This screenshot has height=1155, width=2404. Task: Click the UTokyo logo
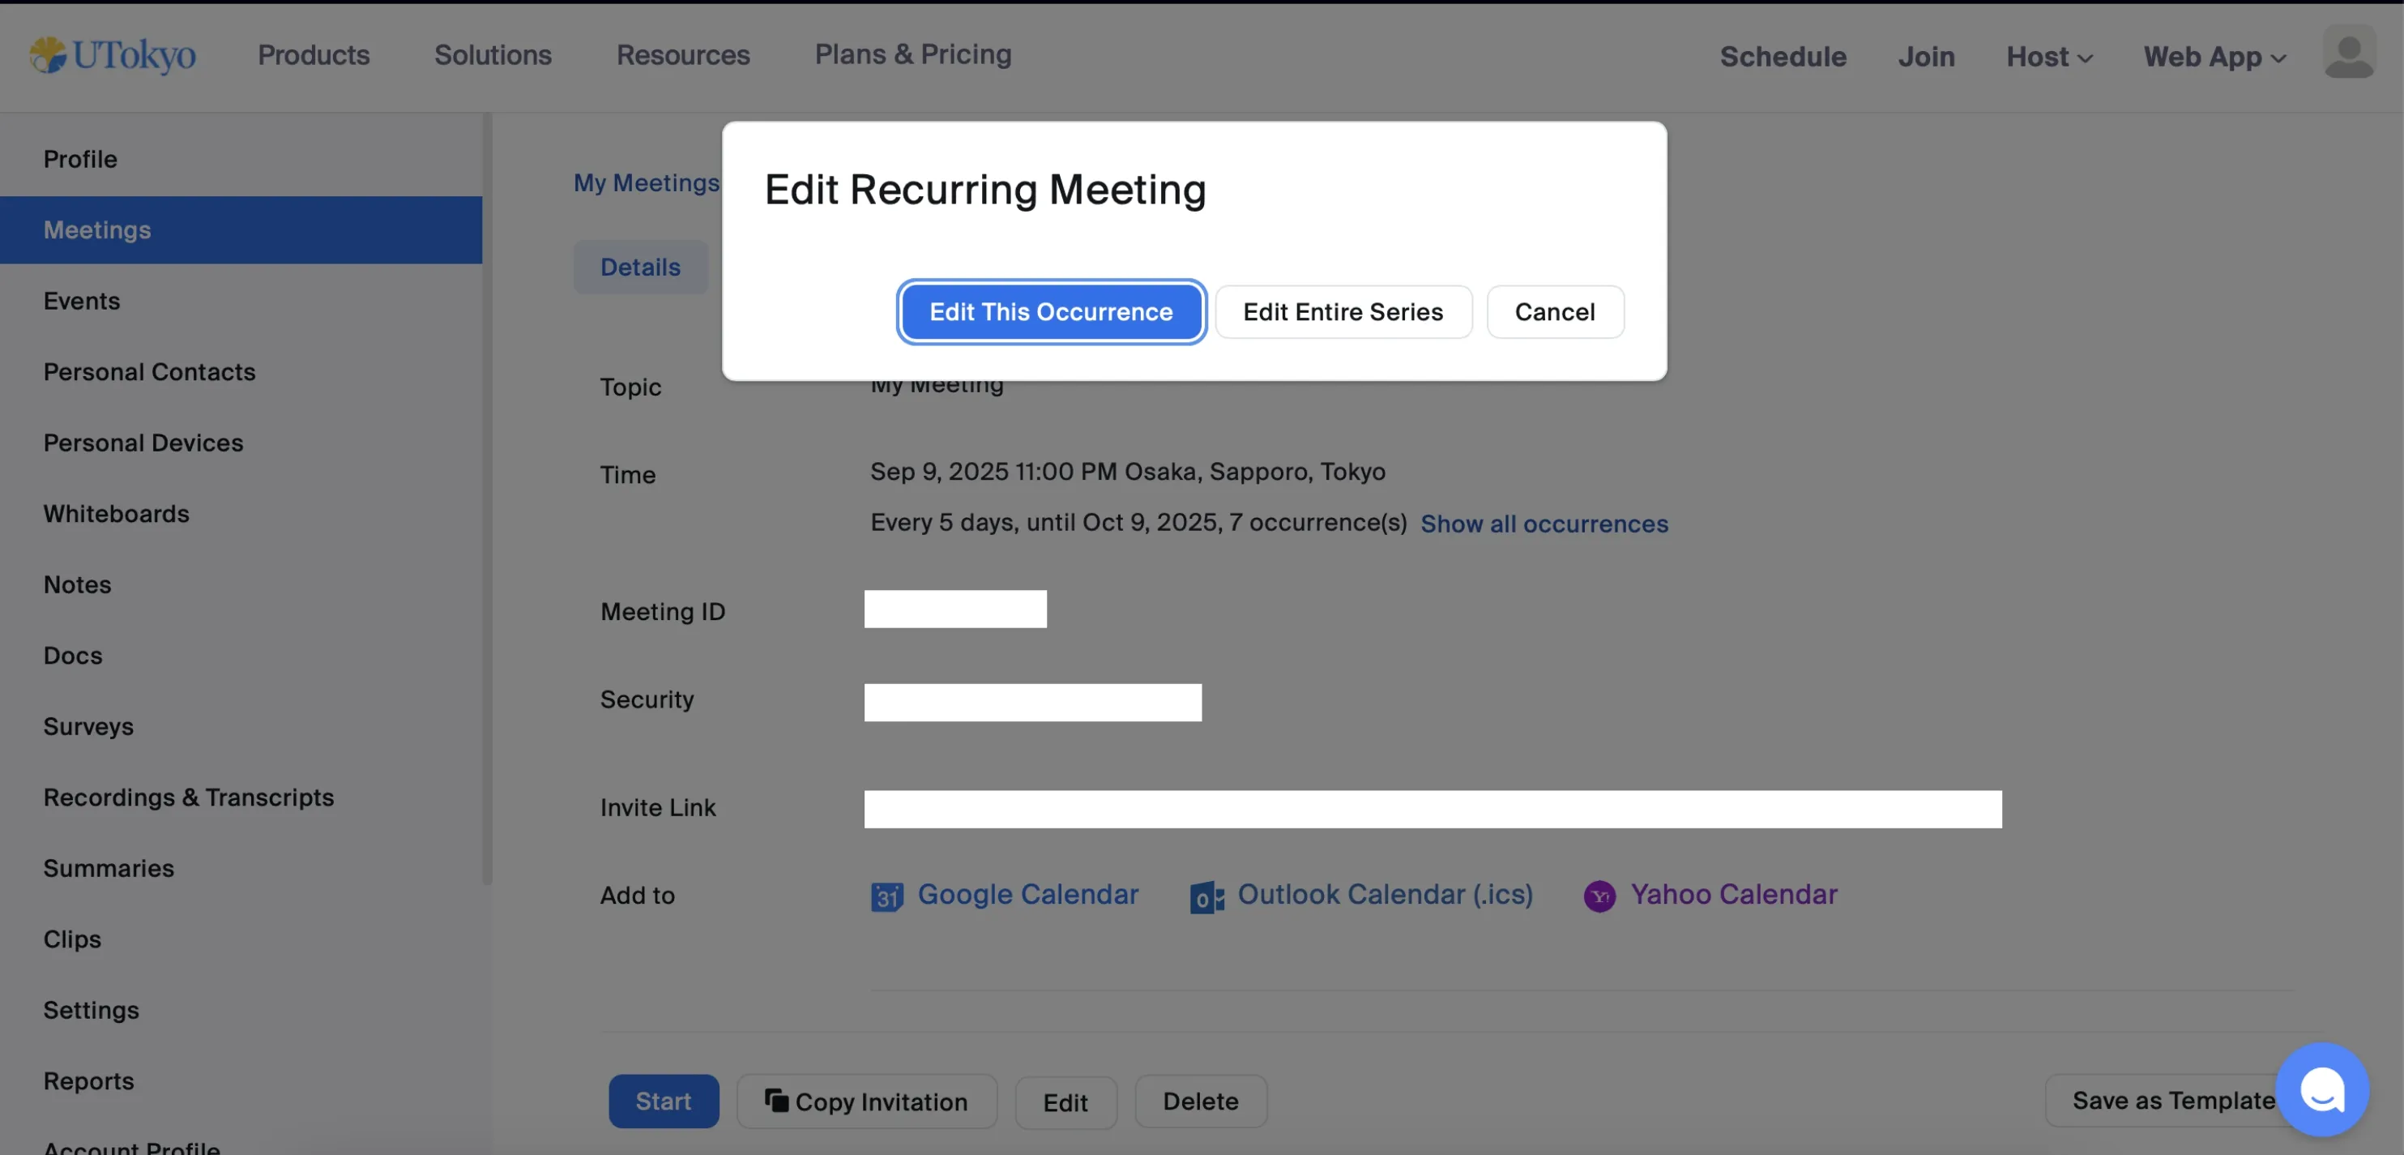(x=112, y=55)
